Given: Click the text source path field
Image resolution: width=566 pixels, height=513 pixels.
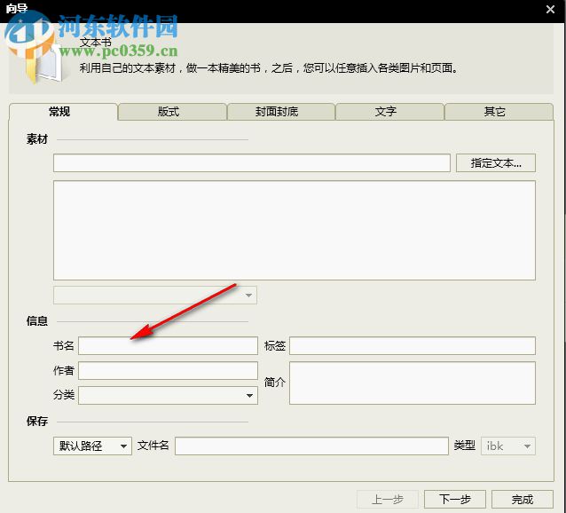Looking at the screenshot, I should click(x=252, y=163).
